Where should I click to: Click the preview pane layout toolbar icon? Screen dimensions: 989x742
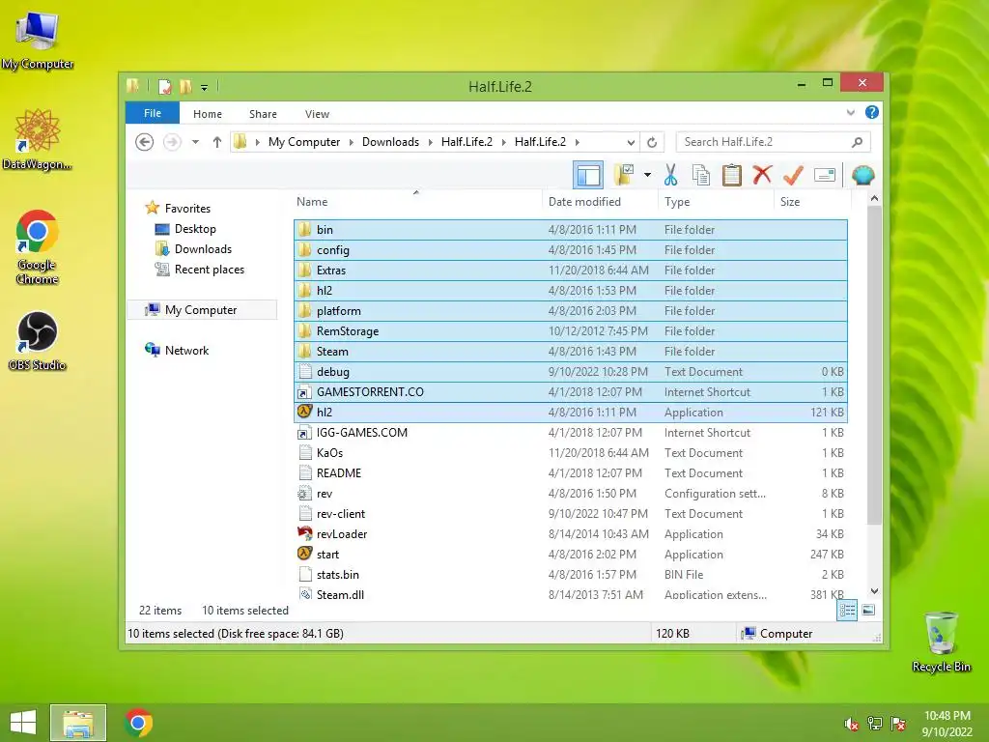click(x=588, y=176)
